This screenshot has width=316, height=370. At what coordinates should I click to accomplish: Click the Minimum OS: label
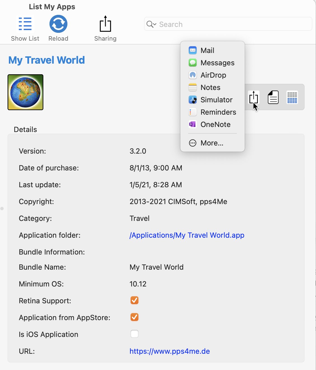41,284
